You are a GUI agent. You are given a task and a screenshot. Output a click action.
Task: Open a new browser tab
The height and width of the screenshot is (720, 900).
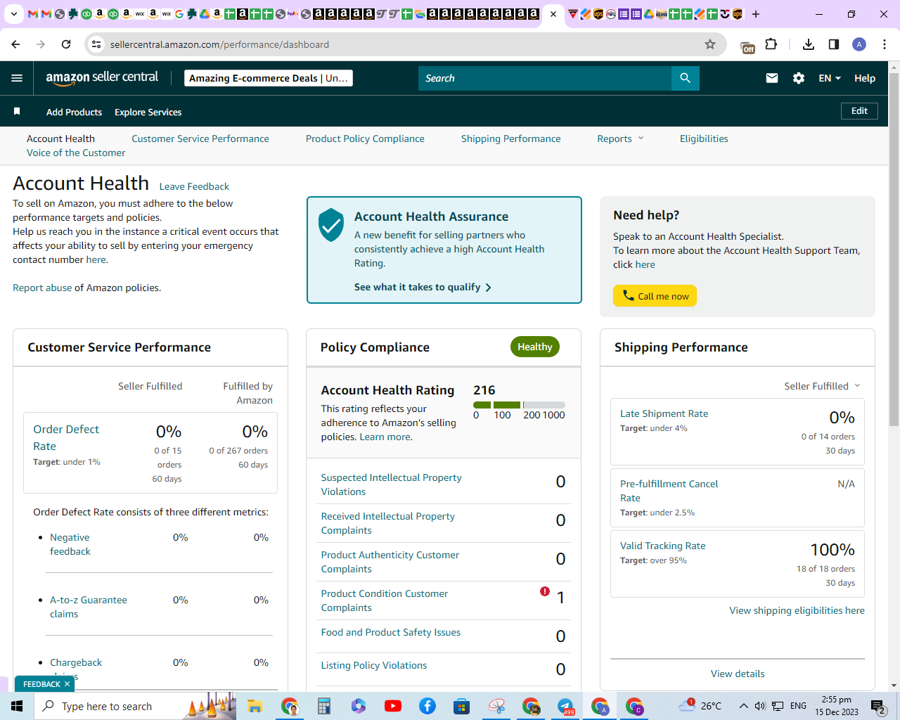click(756, 14)
